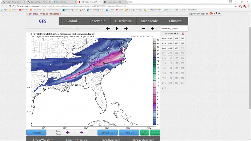Increase animation speed with the plus button
The image size is (251, 141).
click(x=153, y=29)
